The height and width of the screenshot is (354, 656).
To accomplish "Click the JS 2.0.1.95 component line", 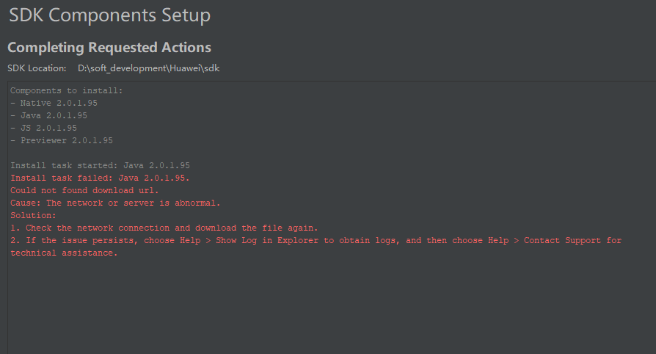I will tap(43, 128).
